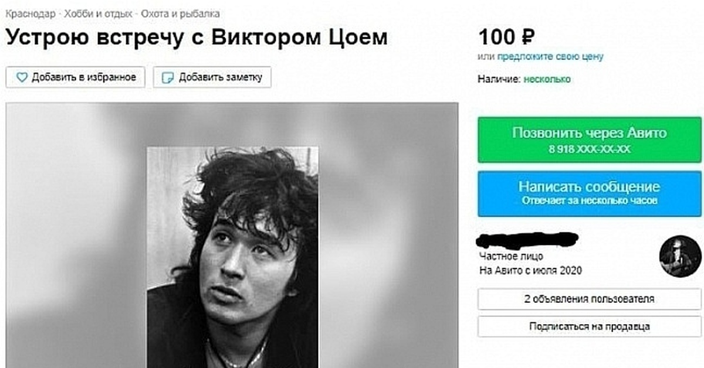Click the предложите свою цену link
The height and width of the screenshot is (368, 704).
(x=550, y=57)
